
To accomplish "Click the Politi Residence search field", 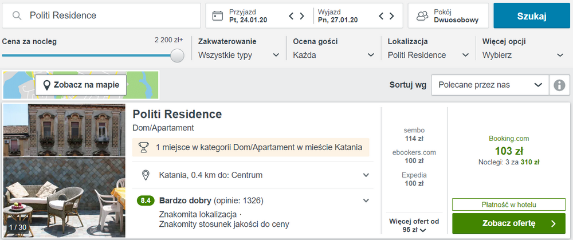I will point(101,15).
